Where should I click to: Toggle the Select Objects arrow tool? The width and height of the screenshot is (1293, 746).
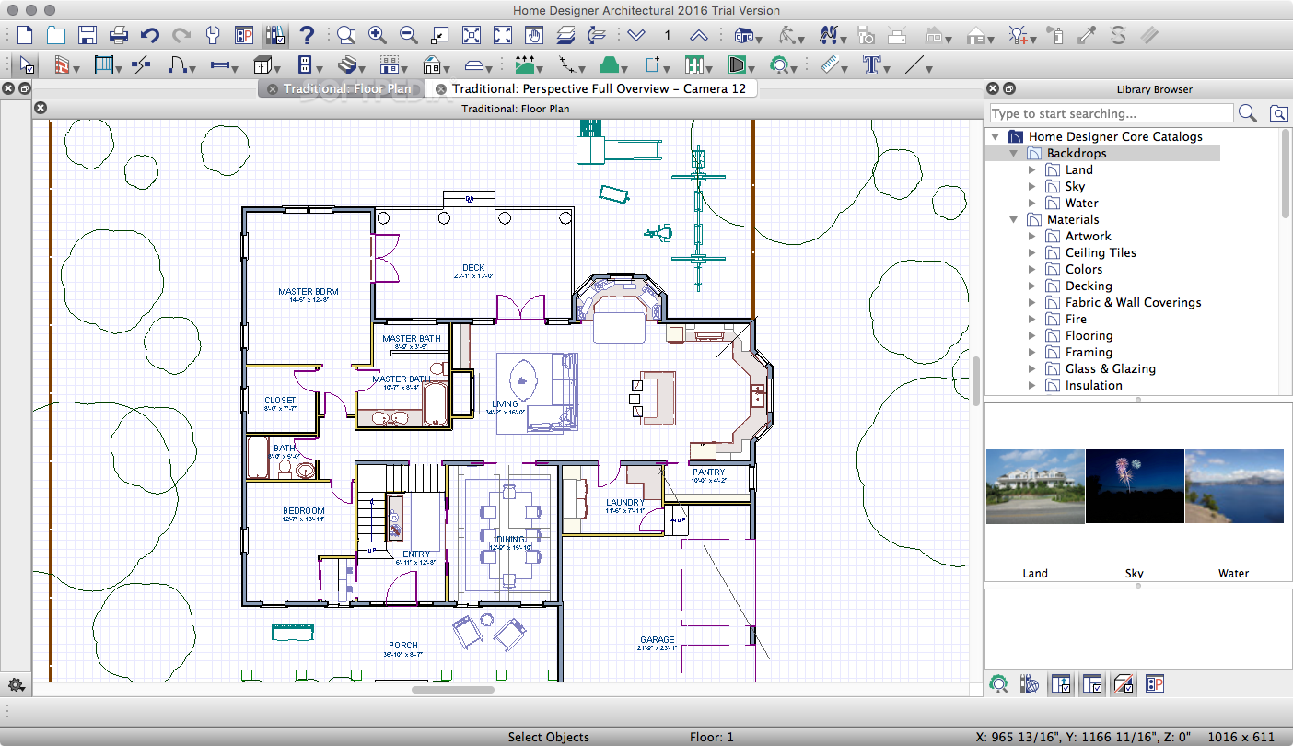27,65
